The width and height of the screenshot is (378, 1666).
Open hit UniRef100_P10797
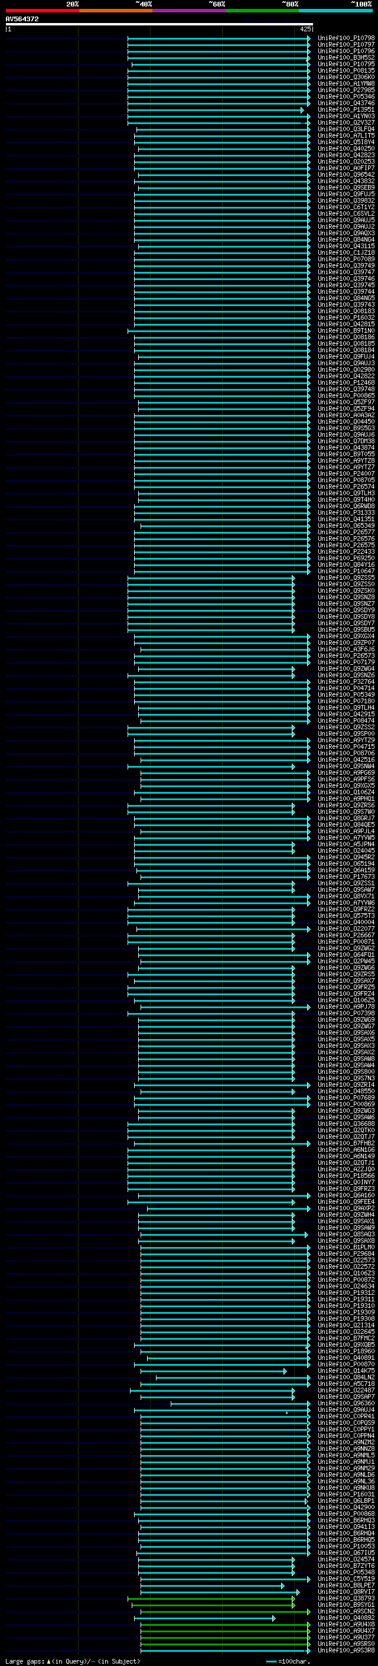[346, 45]
